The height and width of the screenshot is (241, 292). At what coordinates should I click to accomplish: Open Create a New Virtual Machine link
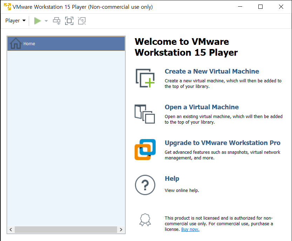[212, 71]
